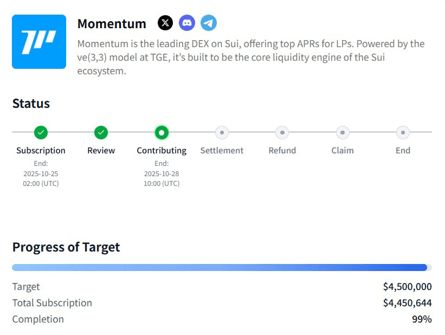Screen dimensions: 445x335
Task: Click the Review step green checkmark
Action: click(101, 132)
